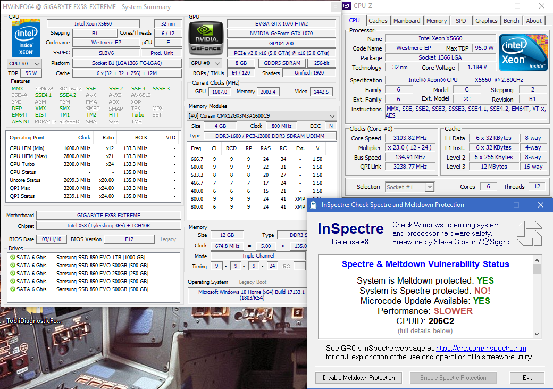This screenshot has height=389, width=553.
Task: Click the GPU Memory clock 2003.4 value
Action: [268, 92]
